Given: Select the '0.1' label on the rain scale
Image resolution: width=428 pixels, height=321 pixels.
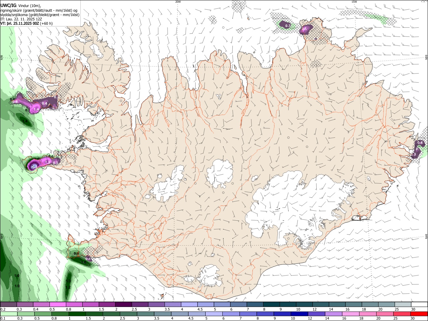Looking at the screenshot, I should point(3,319).
